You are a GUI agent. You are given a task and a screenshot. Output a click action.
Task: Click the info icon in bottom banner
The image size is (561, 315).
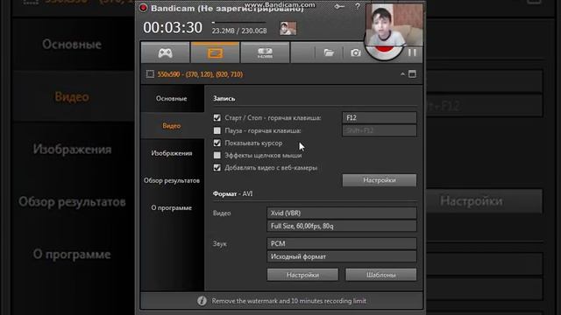[x=202, y=301]
